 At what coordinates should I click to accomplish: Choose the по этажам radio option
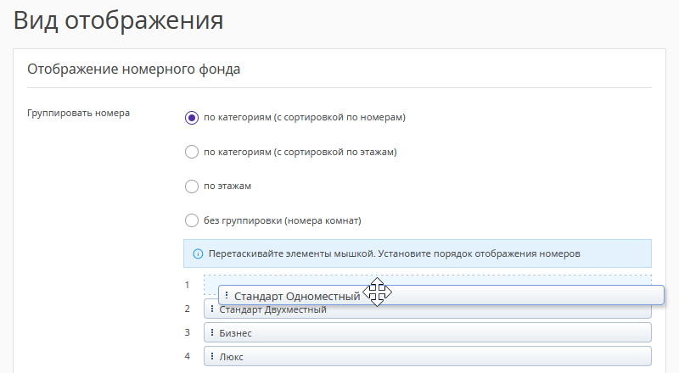192,186
